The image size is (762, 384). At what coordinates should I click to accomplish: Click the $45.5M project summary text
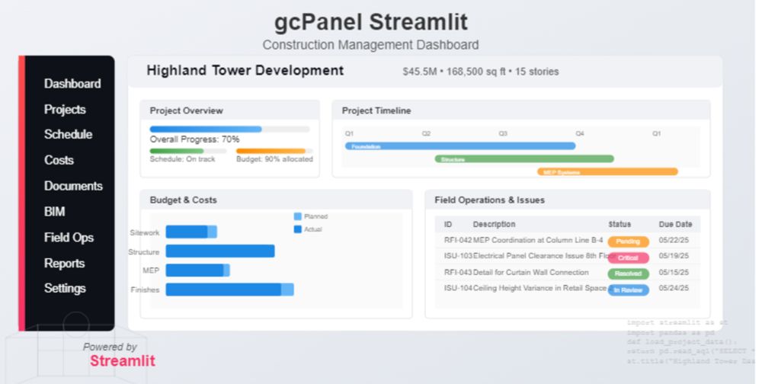point(481,72)
